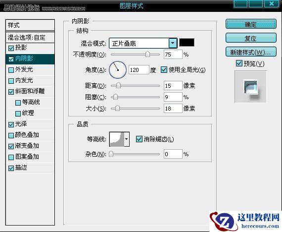282x232 pixels.
Task: Toggle the 渐变叠加 gradient overlay checkbox
Action: click(11, 146)
